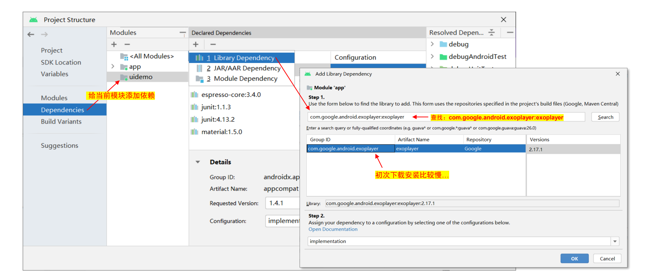649x280 pixels.
Task: Click the debugAndroidTest folder icon
Action: (443, 57)
